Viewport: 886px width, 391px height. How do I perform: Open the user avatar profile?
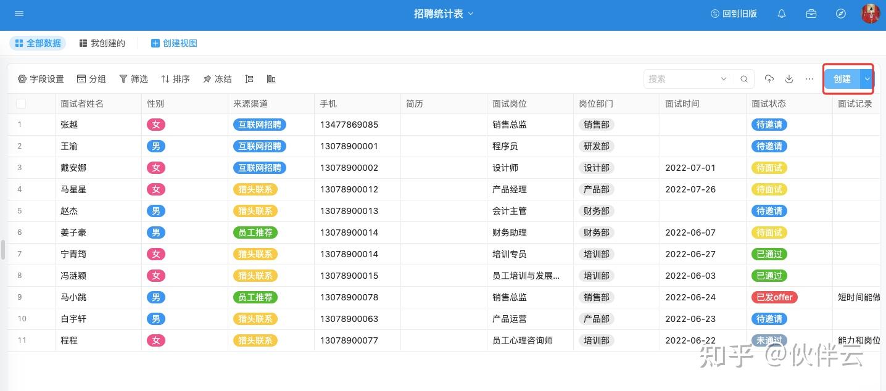pos(871,14)
